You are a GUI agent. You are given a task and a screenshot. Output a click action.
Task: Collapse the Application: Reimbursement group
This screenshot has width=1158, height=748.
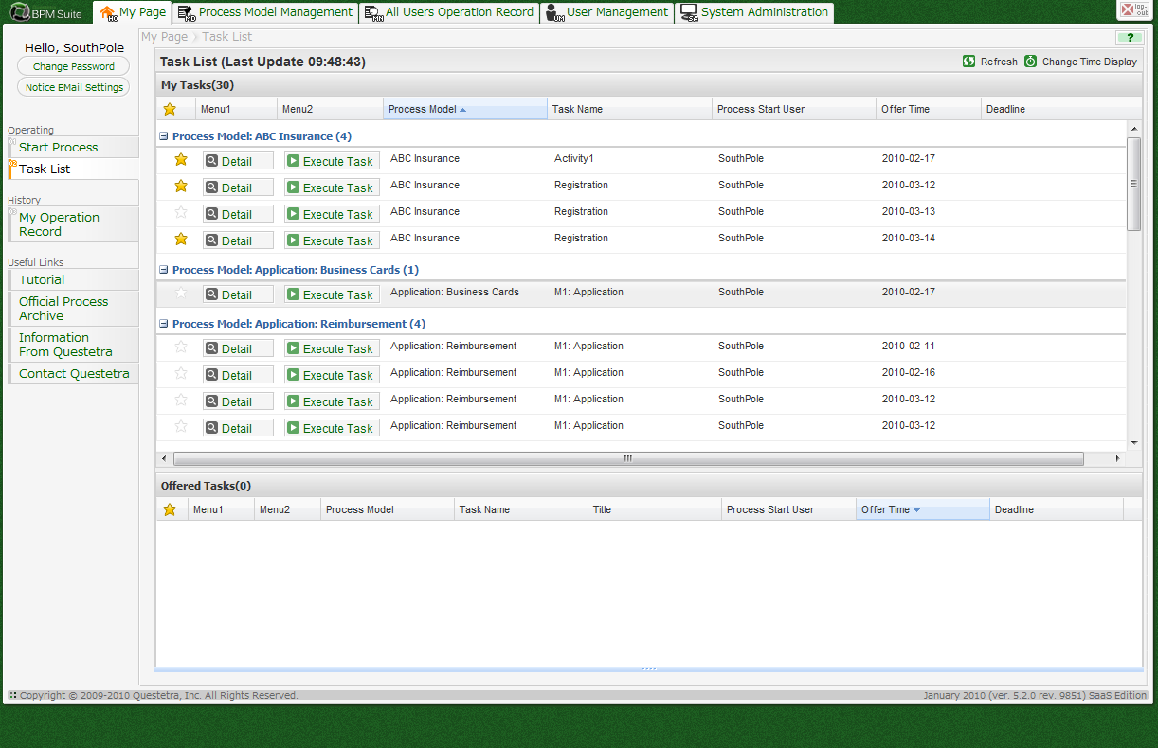(164, 324)
